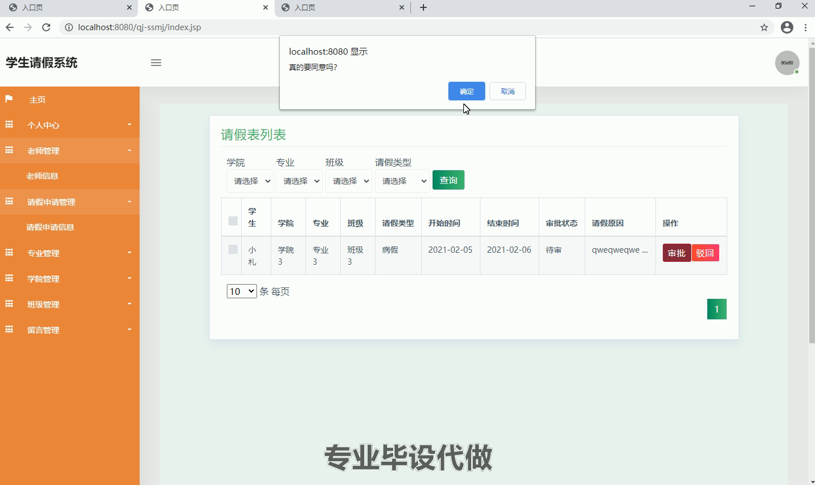This screenshot has height=485, width=815.
Task: Click the grid icon beside 班级管理
Action: pos(9,304)
